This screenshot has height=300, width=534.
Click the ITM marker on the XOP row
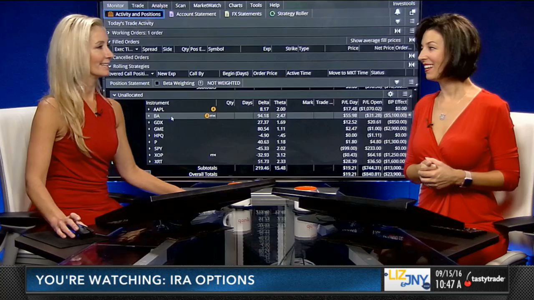tap(213, 155)
